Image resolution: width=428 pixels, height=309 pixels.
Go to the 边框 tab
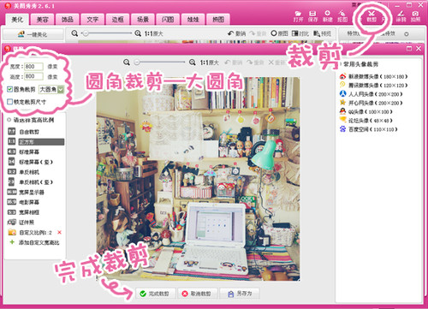coord(117,20)
